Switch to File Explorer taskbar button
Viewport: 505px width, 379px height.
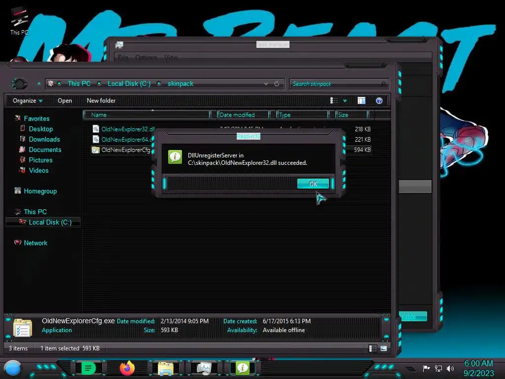tap(166, 368)
